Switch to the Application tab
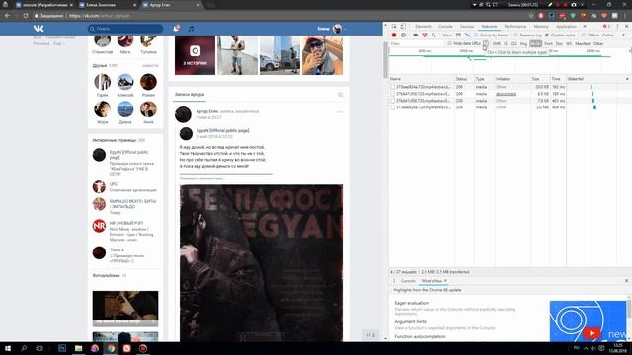This screenshot has height=355, width=632. [x=566, y=27]
